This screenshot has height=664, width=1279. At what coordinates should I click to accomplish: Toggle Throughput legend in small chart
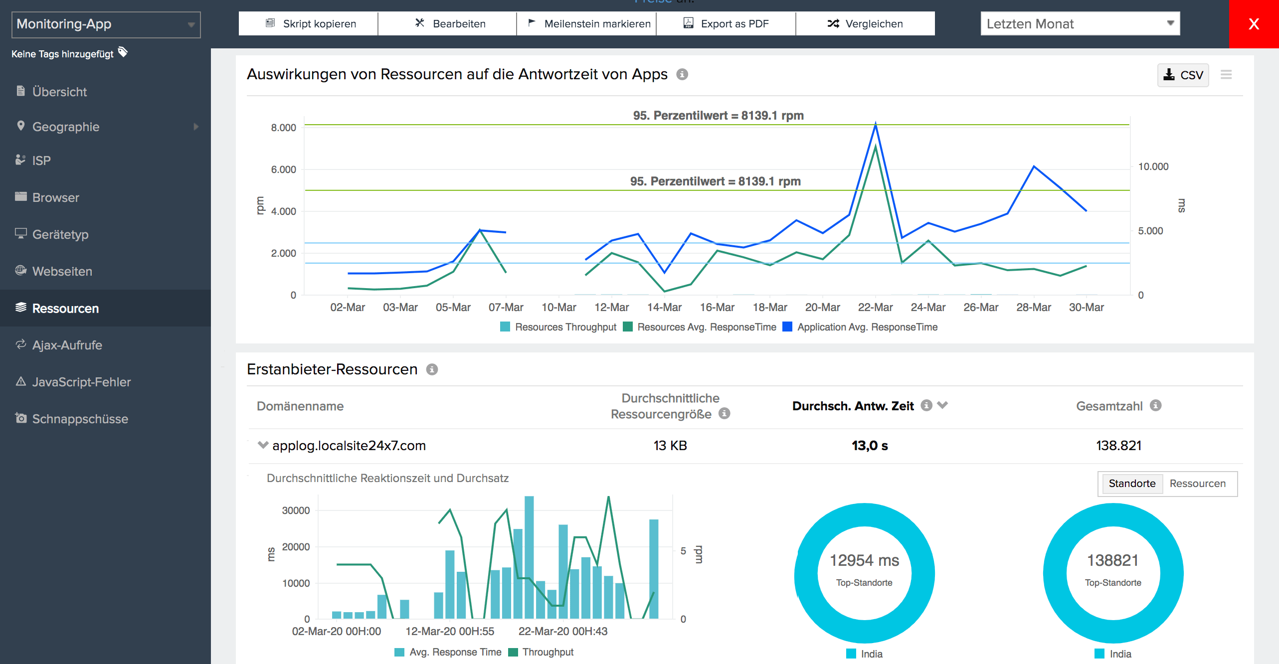(x=541, y=652)
